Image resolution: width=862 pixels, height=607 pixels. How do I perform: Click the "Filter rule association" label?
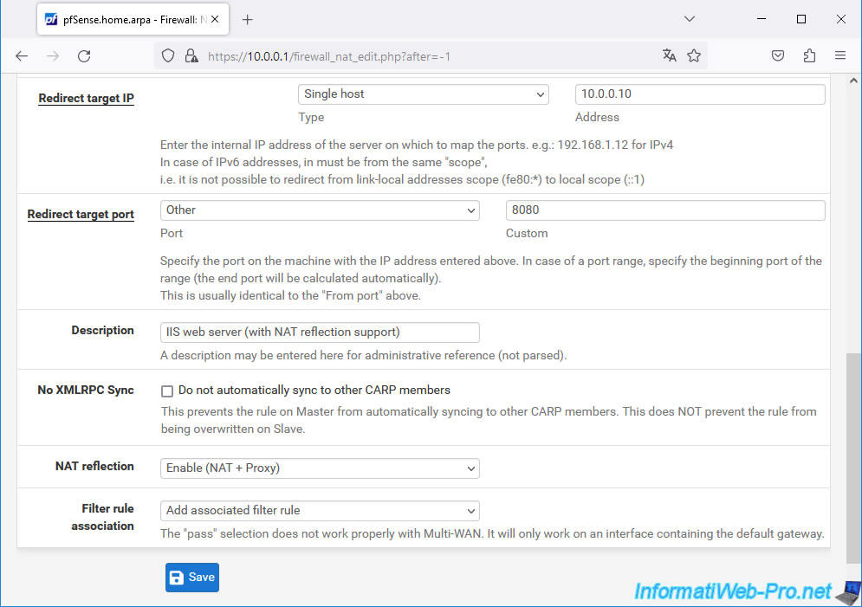(102, 517)
